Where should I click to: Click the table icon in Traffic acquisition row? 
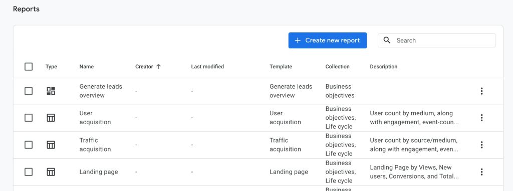pyautogui.click(x=51, y=145)
